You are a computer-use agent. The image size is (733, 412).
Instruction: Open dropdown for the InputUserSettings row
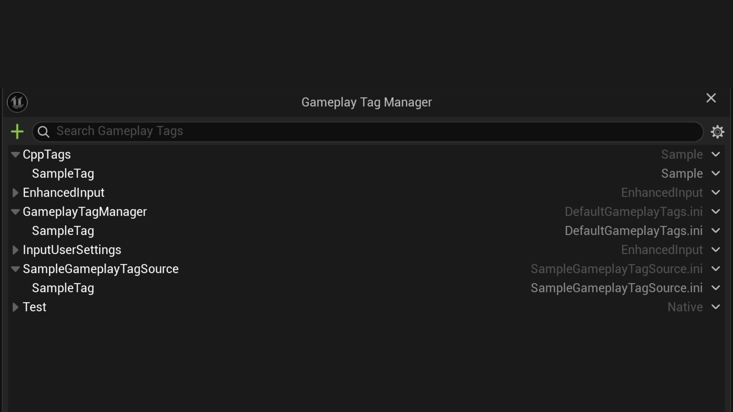716,250
